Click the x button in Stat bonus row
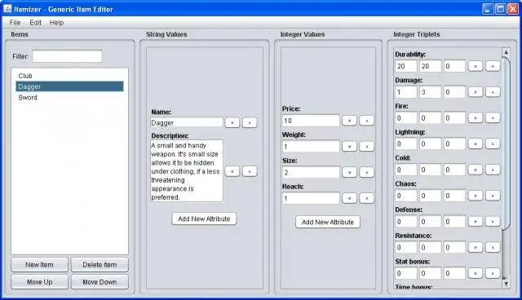 pyautogui.click(x=493, y=273)
